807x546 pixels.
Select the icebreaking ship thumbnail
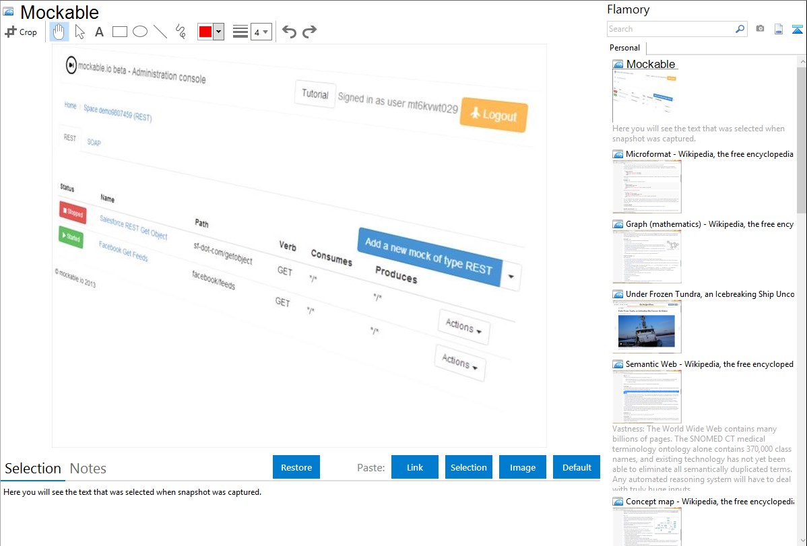[647, 327]
